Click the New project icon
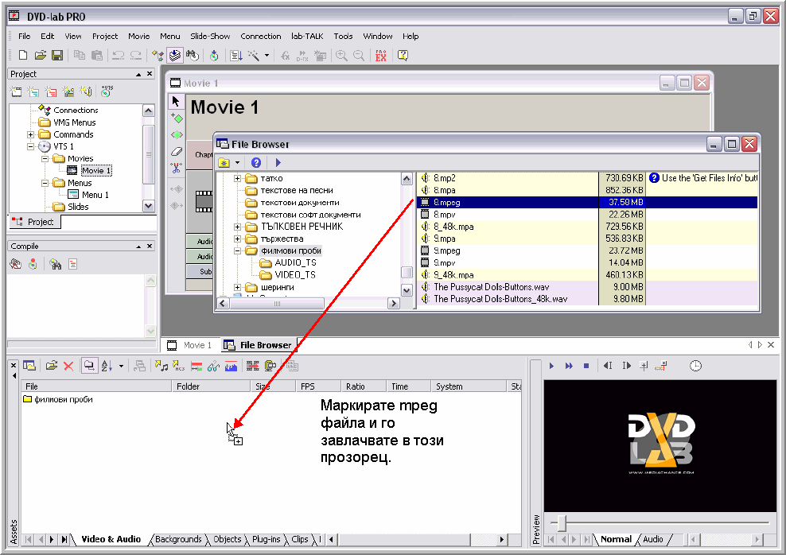Screen dimensions: 786x555 pos(23,55)
